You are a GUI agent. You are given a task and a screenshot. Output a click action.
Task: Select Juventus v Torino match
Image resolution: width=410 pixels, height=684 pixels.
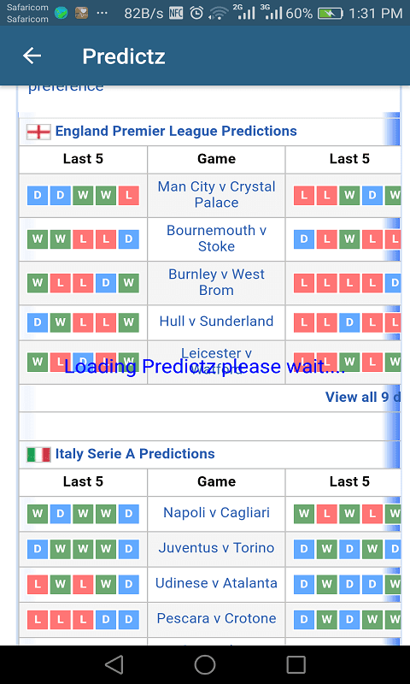click(x=217, y=547)
